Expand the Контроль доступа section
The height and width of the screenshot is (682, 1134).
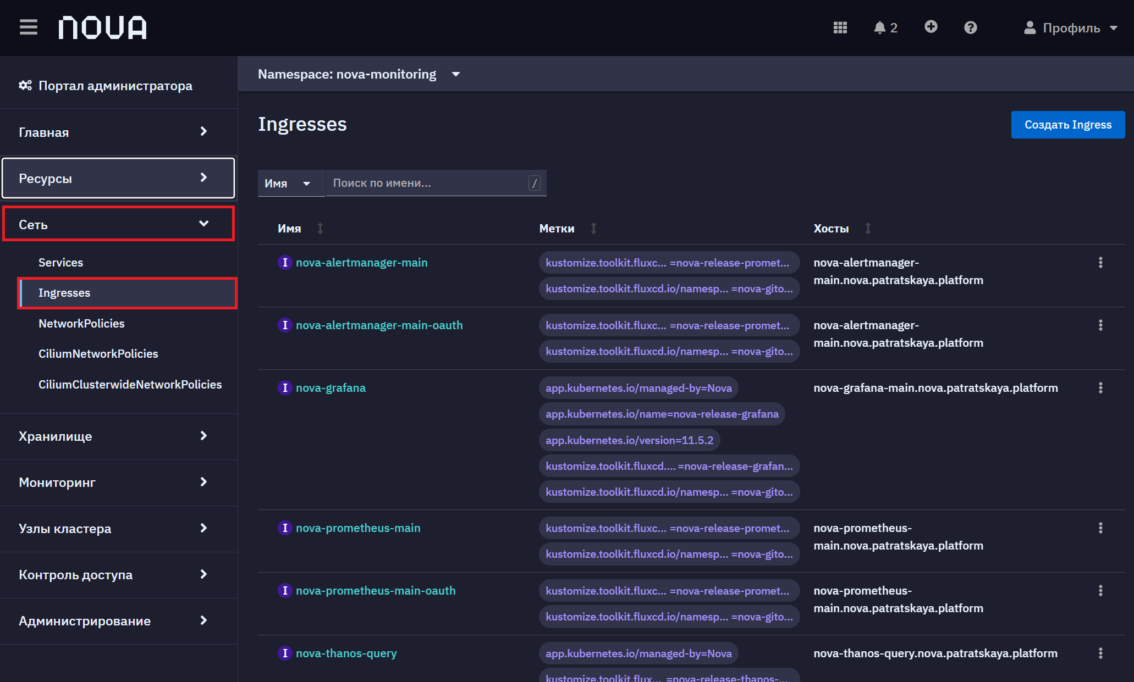click(118, 575)
